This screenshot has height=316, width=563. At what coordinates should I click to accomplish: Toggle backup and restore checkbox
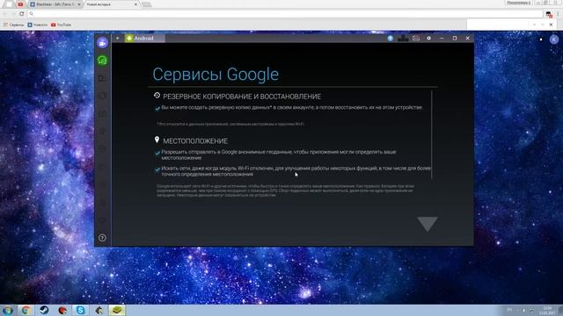click(157, 108)
